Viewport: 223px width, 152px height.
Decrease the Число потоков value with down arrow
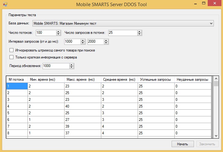(x=58, y=34)
